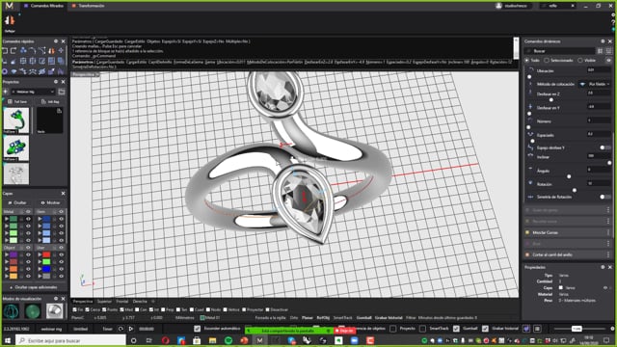Switch to green shaded display mode
This screenshot has width=617, height=347.
(33, 311)
